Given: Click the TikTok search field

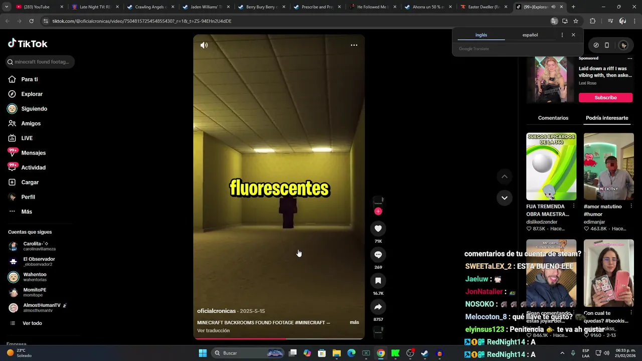Looking at the screenshot, I should 40,62.
